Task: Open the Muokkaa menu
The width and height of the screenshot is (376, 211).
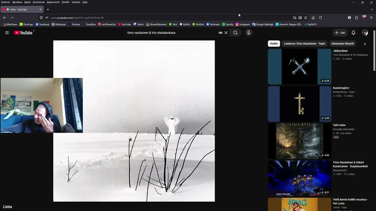Action: 17,2
